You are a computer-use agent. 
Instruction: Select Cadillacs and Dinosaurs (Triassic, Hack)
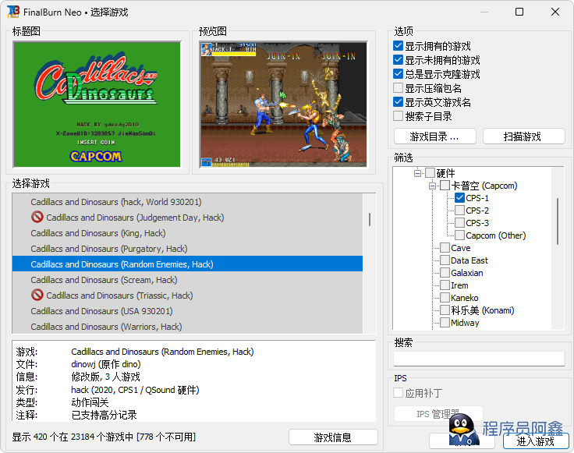187,295
